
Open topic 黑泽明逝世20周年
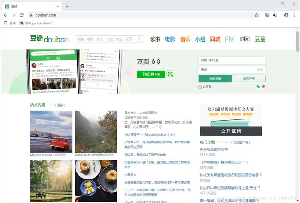click(214, 149)
